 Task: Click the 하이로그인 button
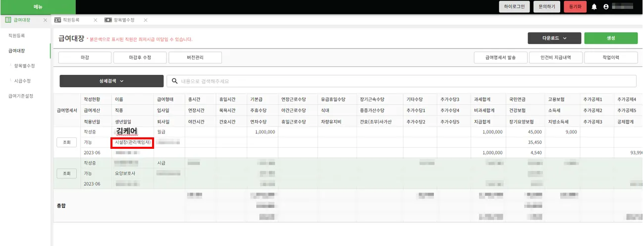click(514, 7)
